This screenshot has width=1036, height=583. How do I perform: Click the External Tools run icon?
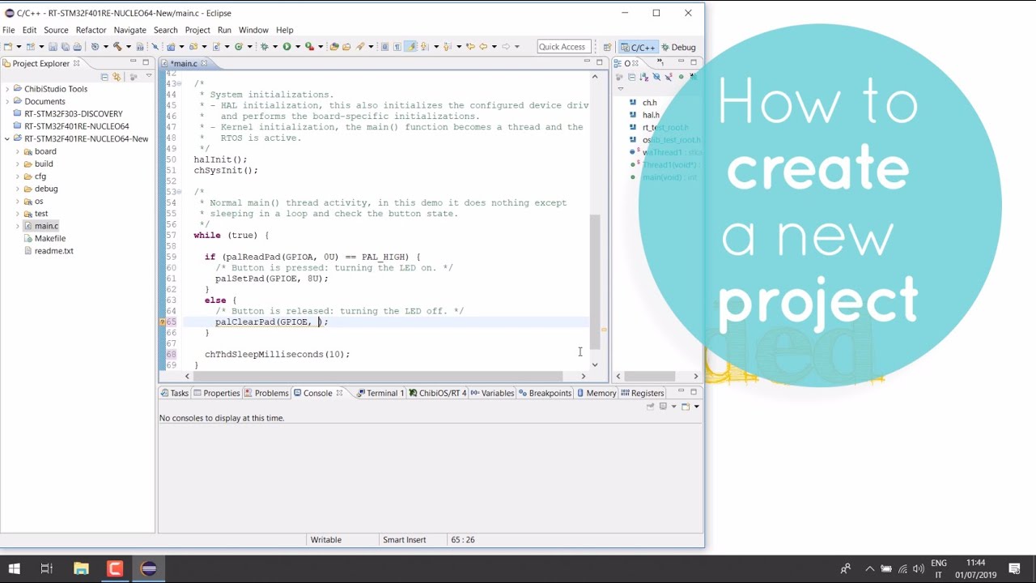tap(309, 47)
